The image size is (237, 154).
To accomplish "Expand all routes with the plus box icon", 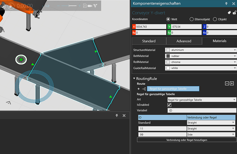I will pos(232,83).
